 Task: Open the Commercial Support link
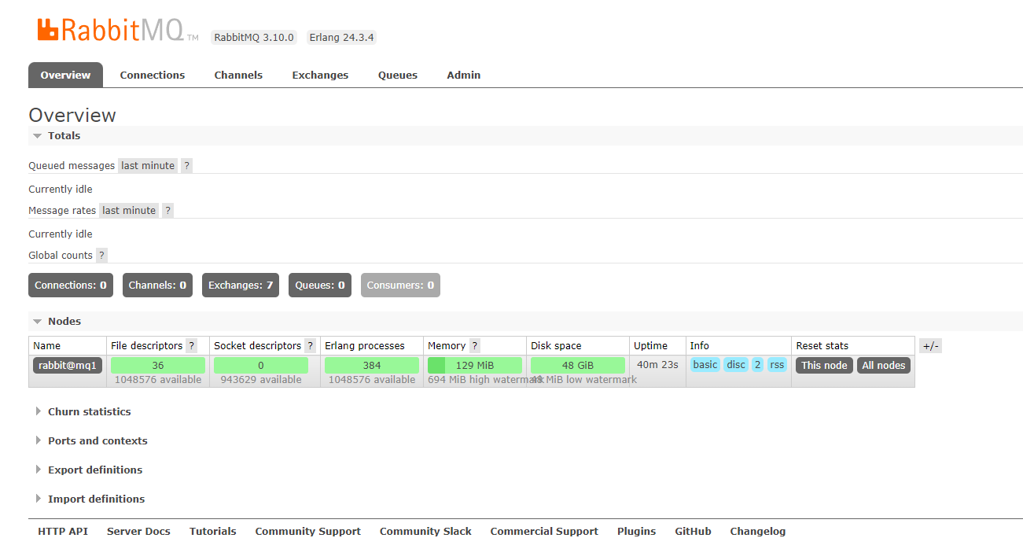(x=544, y=532)
